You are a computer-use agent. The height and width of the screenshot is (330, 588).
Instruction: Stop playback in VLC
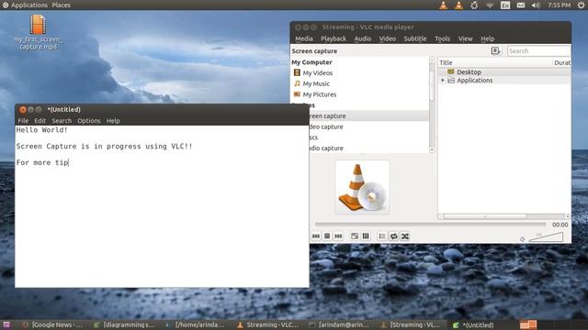pyautogui.click(x=327, y=236)
